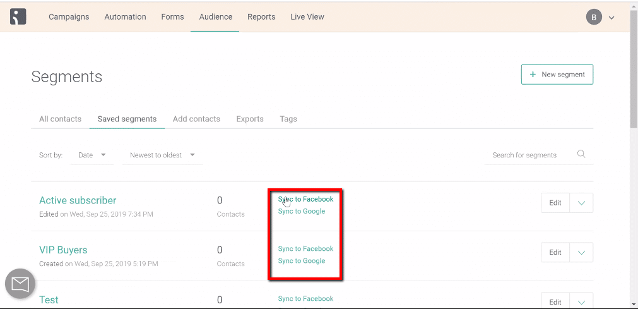Screen dimensions: 638x309
Task: Expand the account dropdown chevron
Action: [x=611, y=18]
